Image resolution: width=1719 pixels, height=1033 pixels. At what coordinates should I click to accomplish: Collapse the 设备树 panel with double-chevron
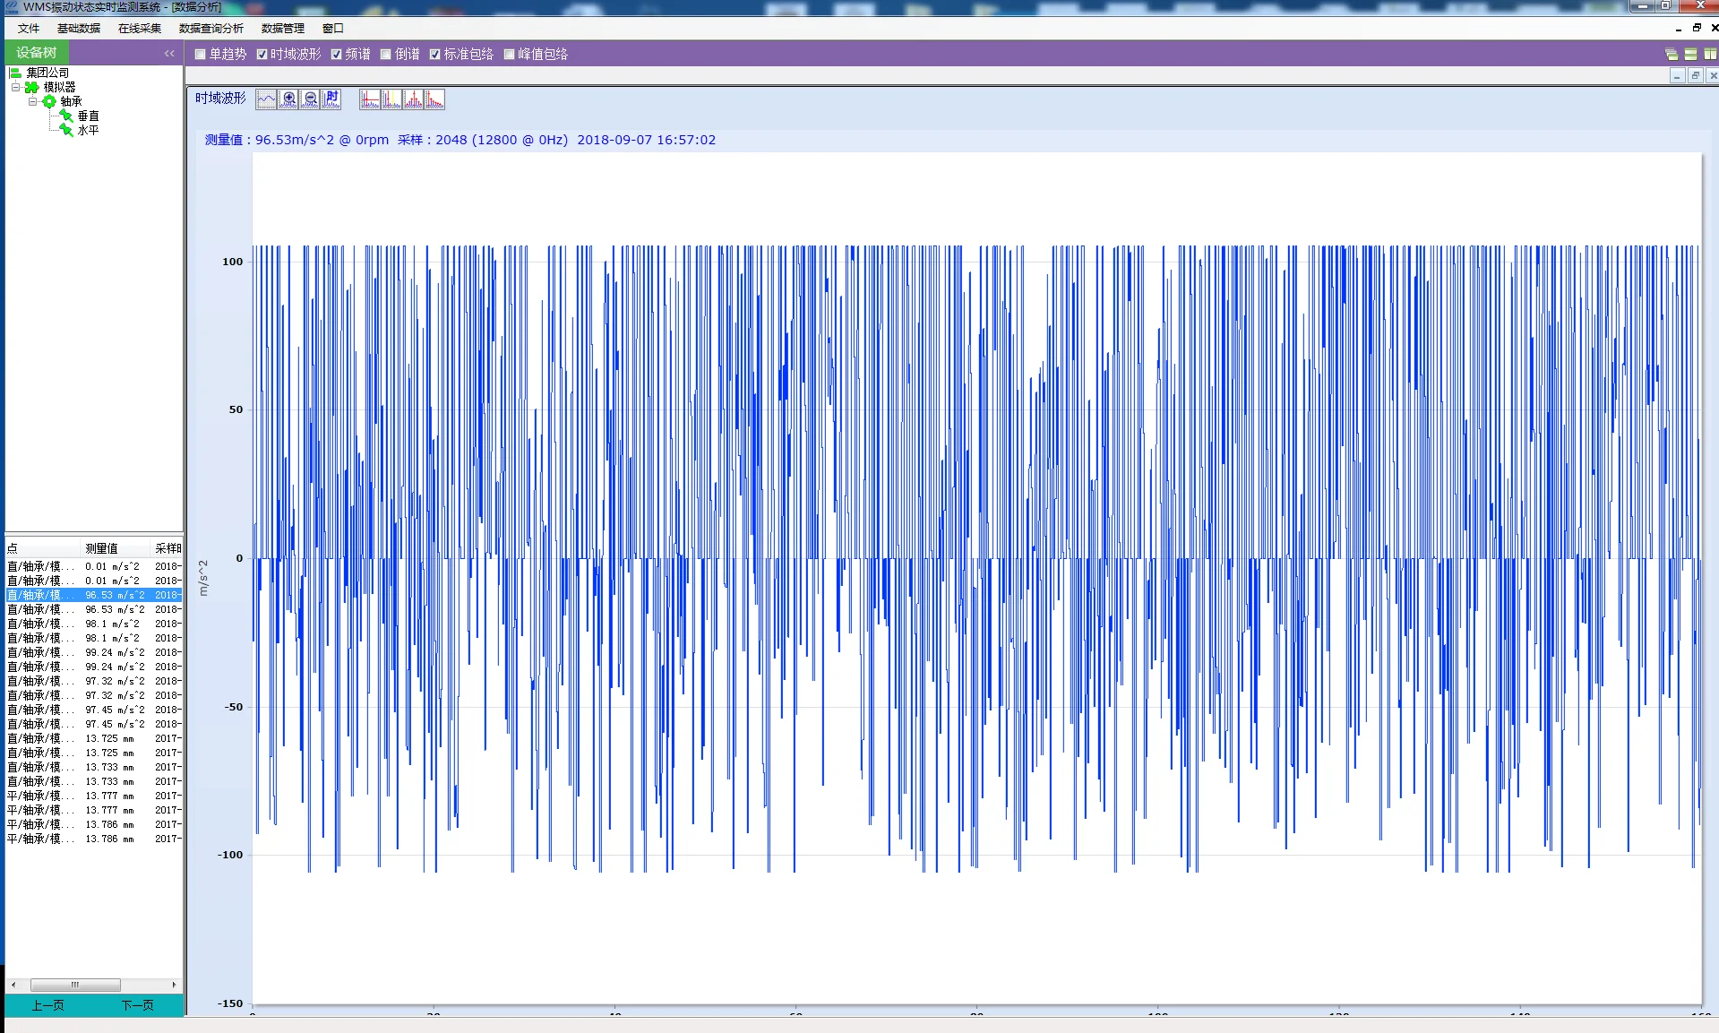pyautogui.click(x=169, y=54)
